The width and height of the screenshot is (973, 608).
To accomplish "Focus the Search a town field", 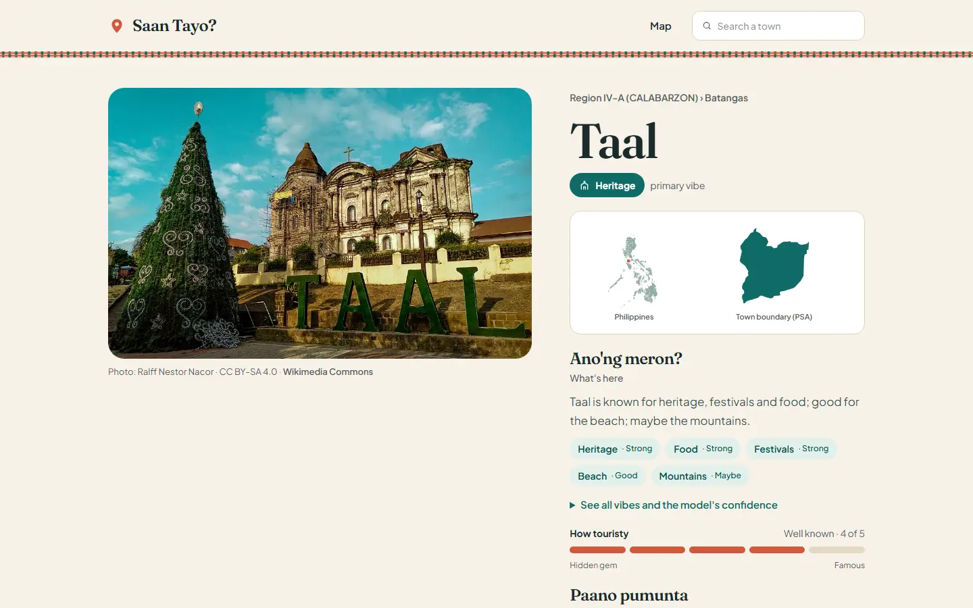I will pos(778,26).
